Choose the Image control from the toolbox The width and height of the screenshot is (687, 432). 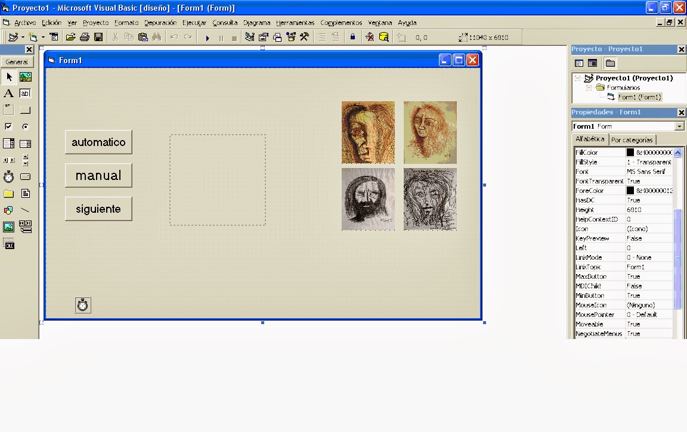point(8,227)
